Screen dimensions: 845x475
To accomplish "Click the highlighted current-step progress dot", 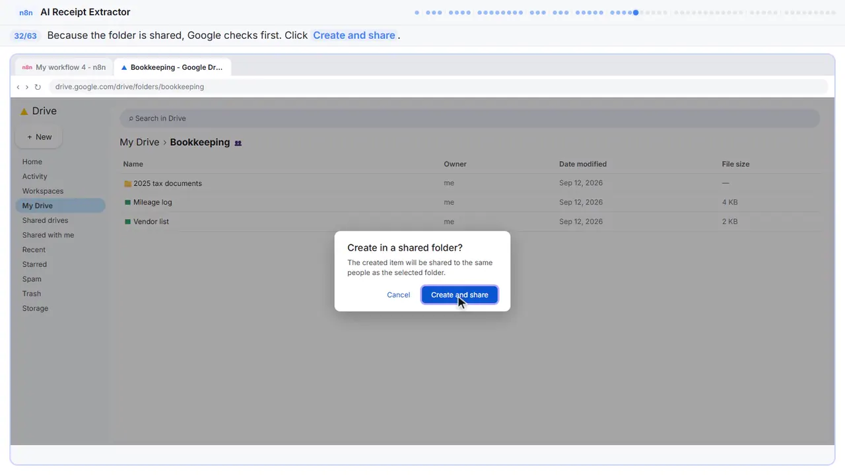I will pyautogui.click(x=636, y=13).
